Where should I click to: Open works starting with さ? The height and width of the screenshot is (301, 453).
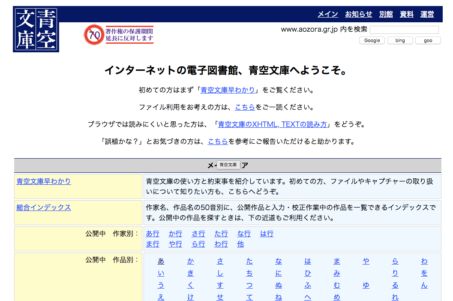coord(220,261)
